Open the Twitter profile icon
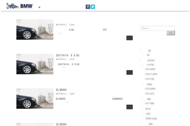The width and height of the screenshot is (190, 126). (93, 7)
